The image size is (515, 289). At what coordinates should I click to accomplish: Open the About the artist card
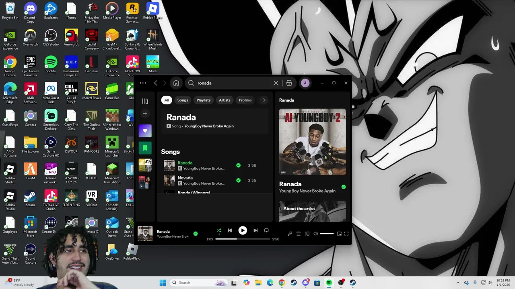[x=312, y=211]
